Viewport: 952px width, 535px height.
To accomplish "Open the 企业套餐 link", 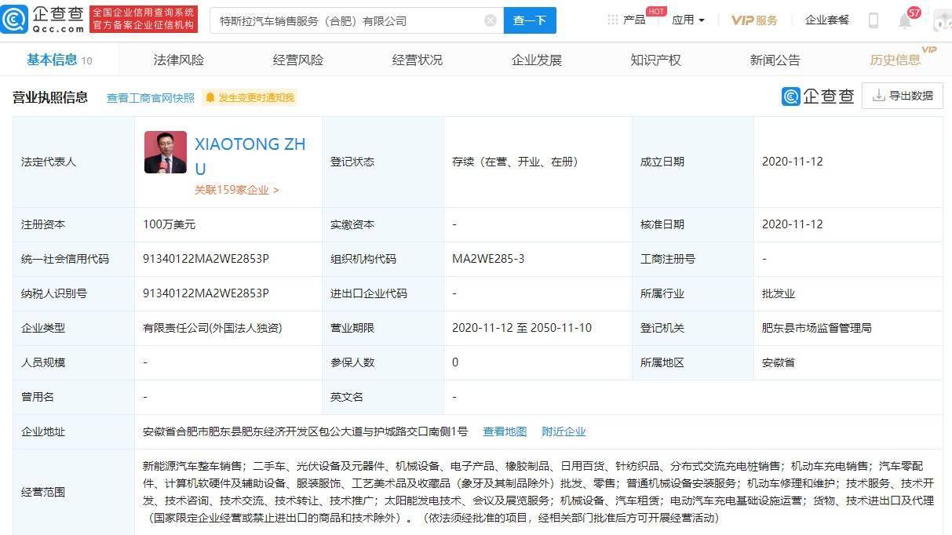I will pyautogui.click(x=827, y=20).
